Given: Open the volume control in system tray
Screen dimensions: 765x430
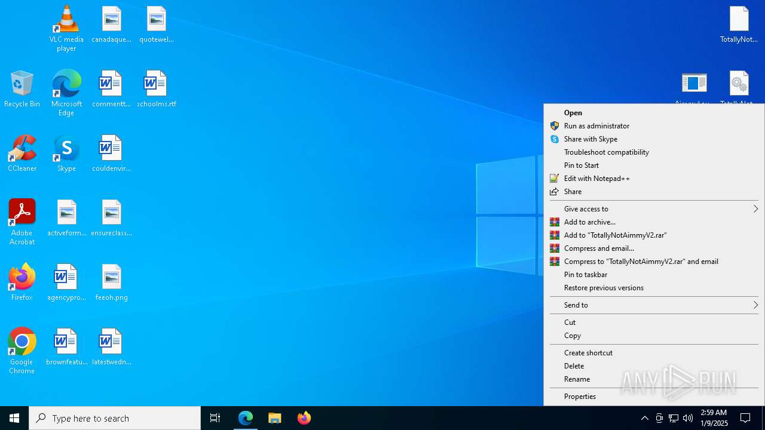Looking at the screenshot, I should pos(688,418).
